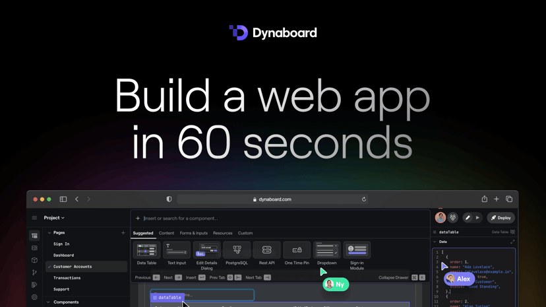Click the Dynaboard logo at the top

pos(273,33)
